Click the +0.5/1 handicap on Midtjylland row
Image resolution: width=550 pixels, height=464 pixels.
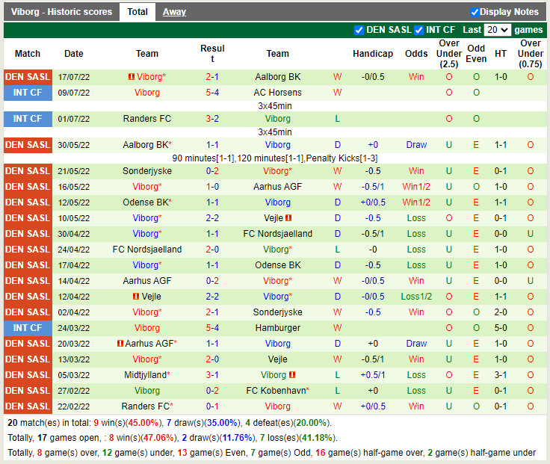(x=373, y=375)
